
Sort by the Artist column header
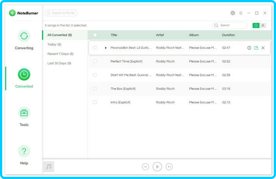coord(160,35)
